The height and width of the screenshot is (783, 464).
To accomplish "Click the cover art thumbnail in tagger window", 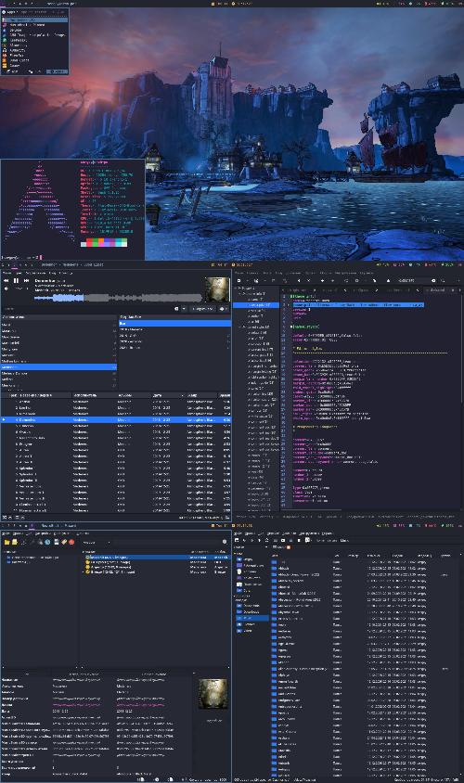I will pyautogui.click(x=213, y=694).
